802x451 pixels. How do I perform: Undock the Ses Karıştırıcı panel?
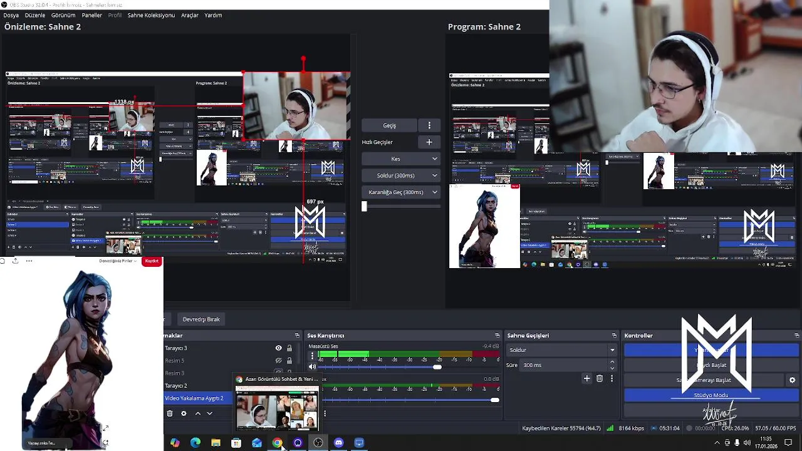tap(497, 336)
